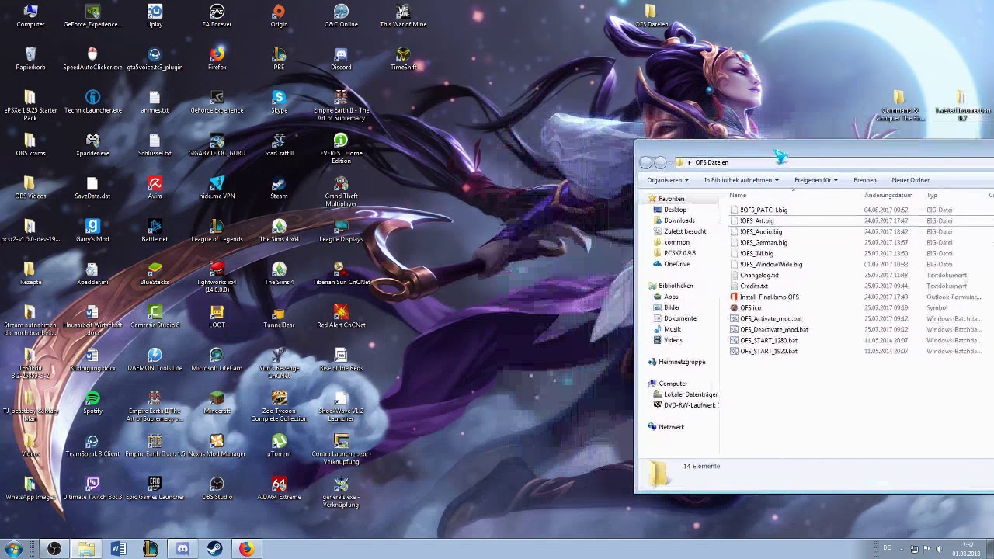Select the OFS_START_1920.bat file

click(x=768, y=351)
